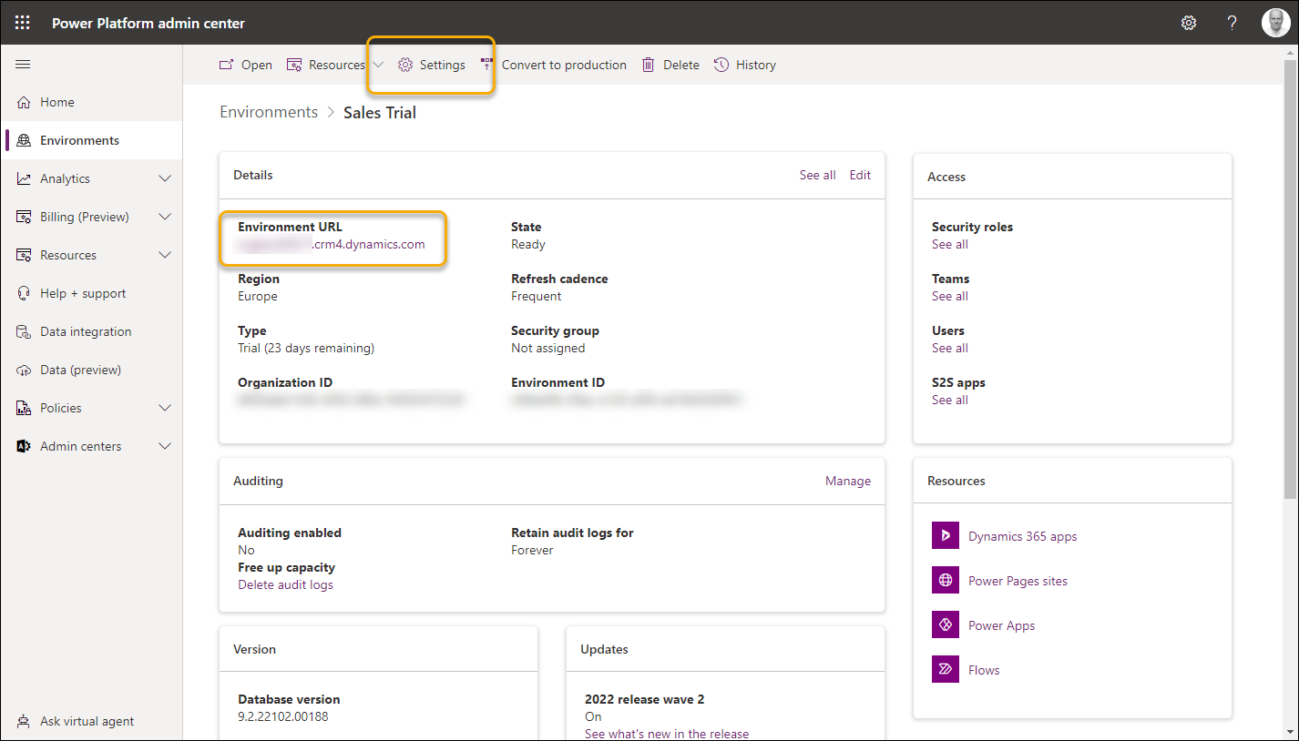Click the Analytics chart icon
1299x741 pixels.
(x=24, y=178)
